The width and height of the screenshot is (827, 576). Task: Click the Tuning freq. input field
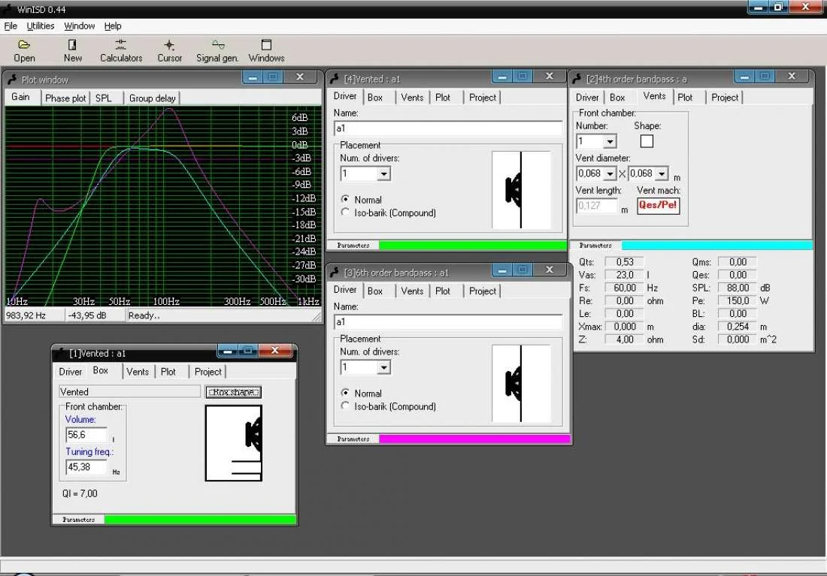[x=86, y=467]
